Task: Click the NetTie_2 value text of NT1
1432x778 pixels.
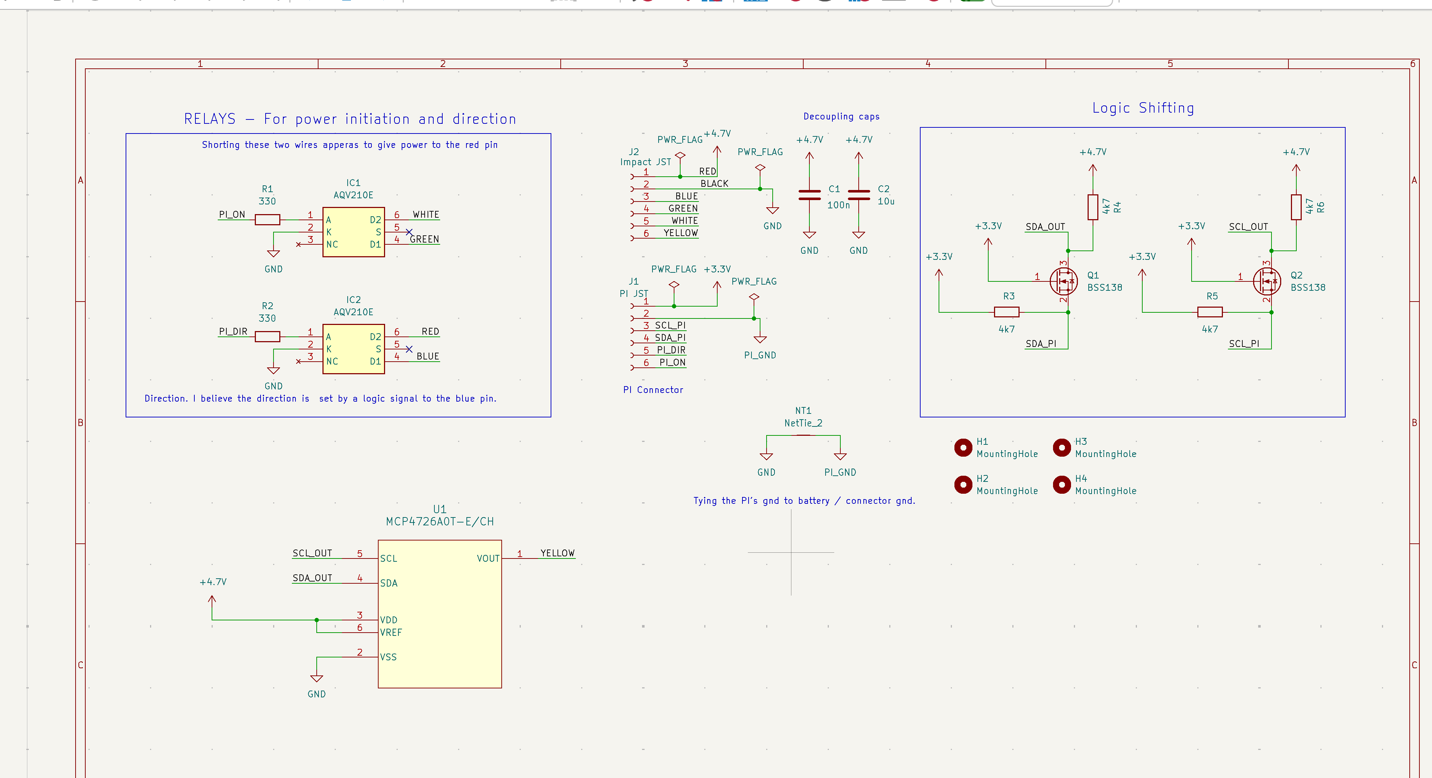Action: pyautogui.click(x=803, y=423)
